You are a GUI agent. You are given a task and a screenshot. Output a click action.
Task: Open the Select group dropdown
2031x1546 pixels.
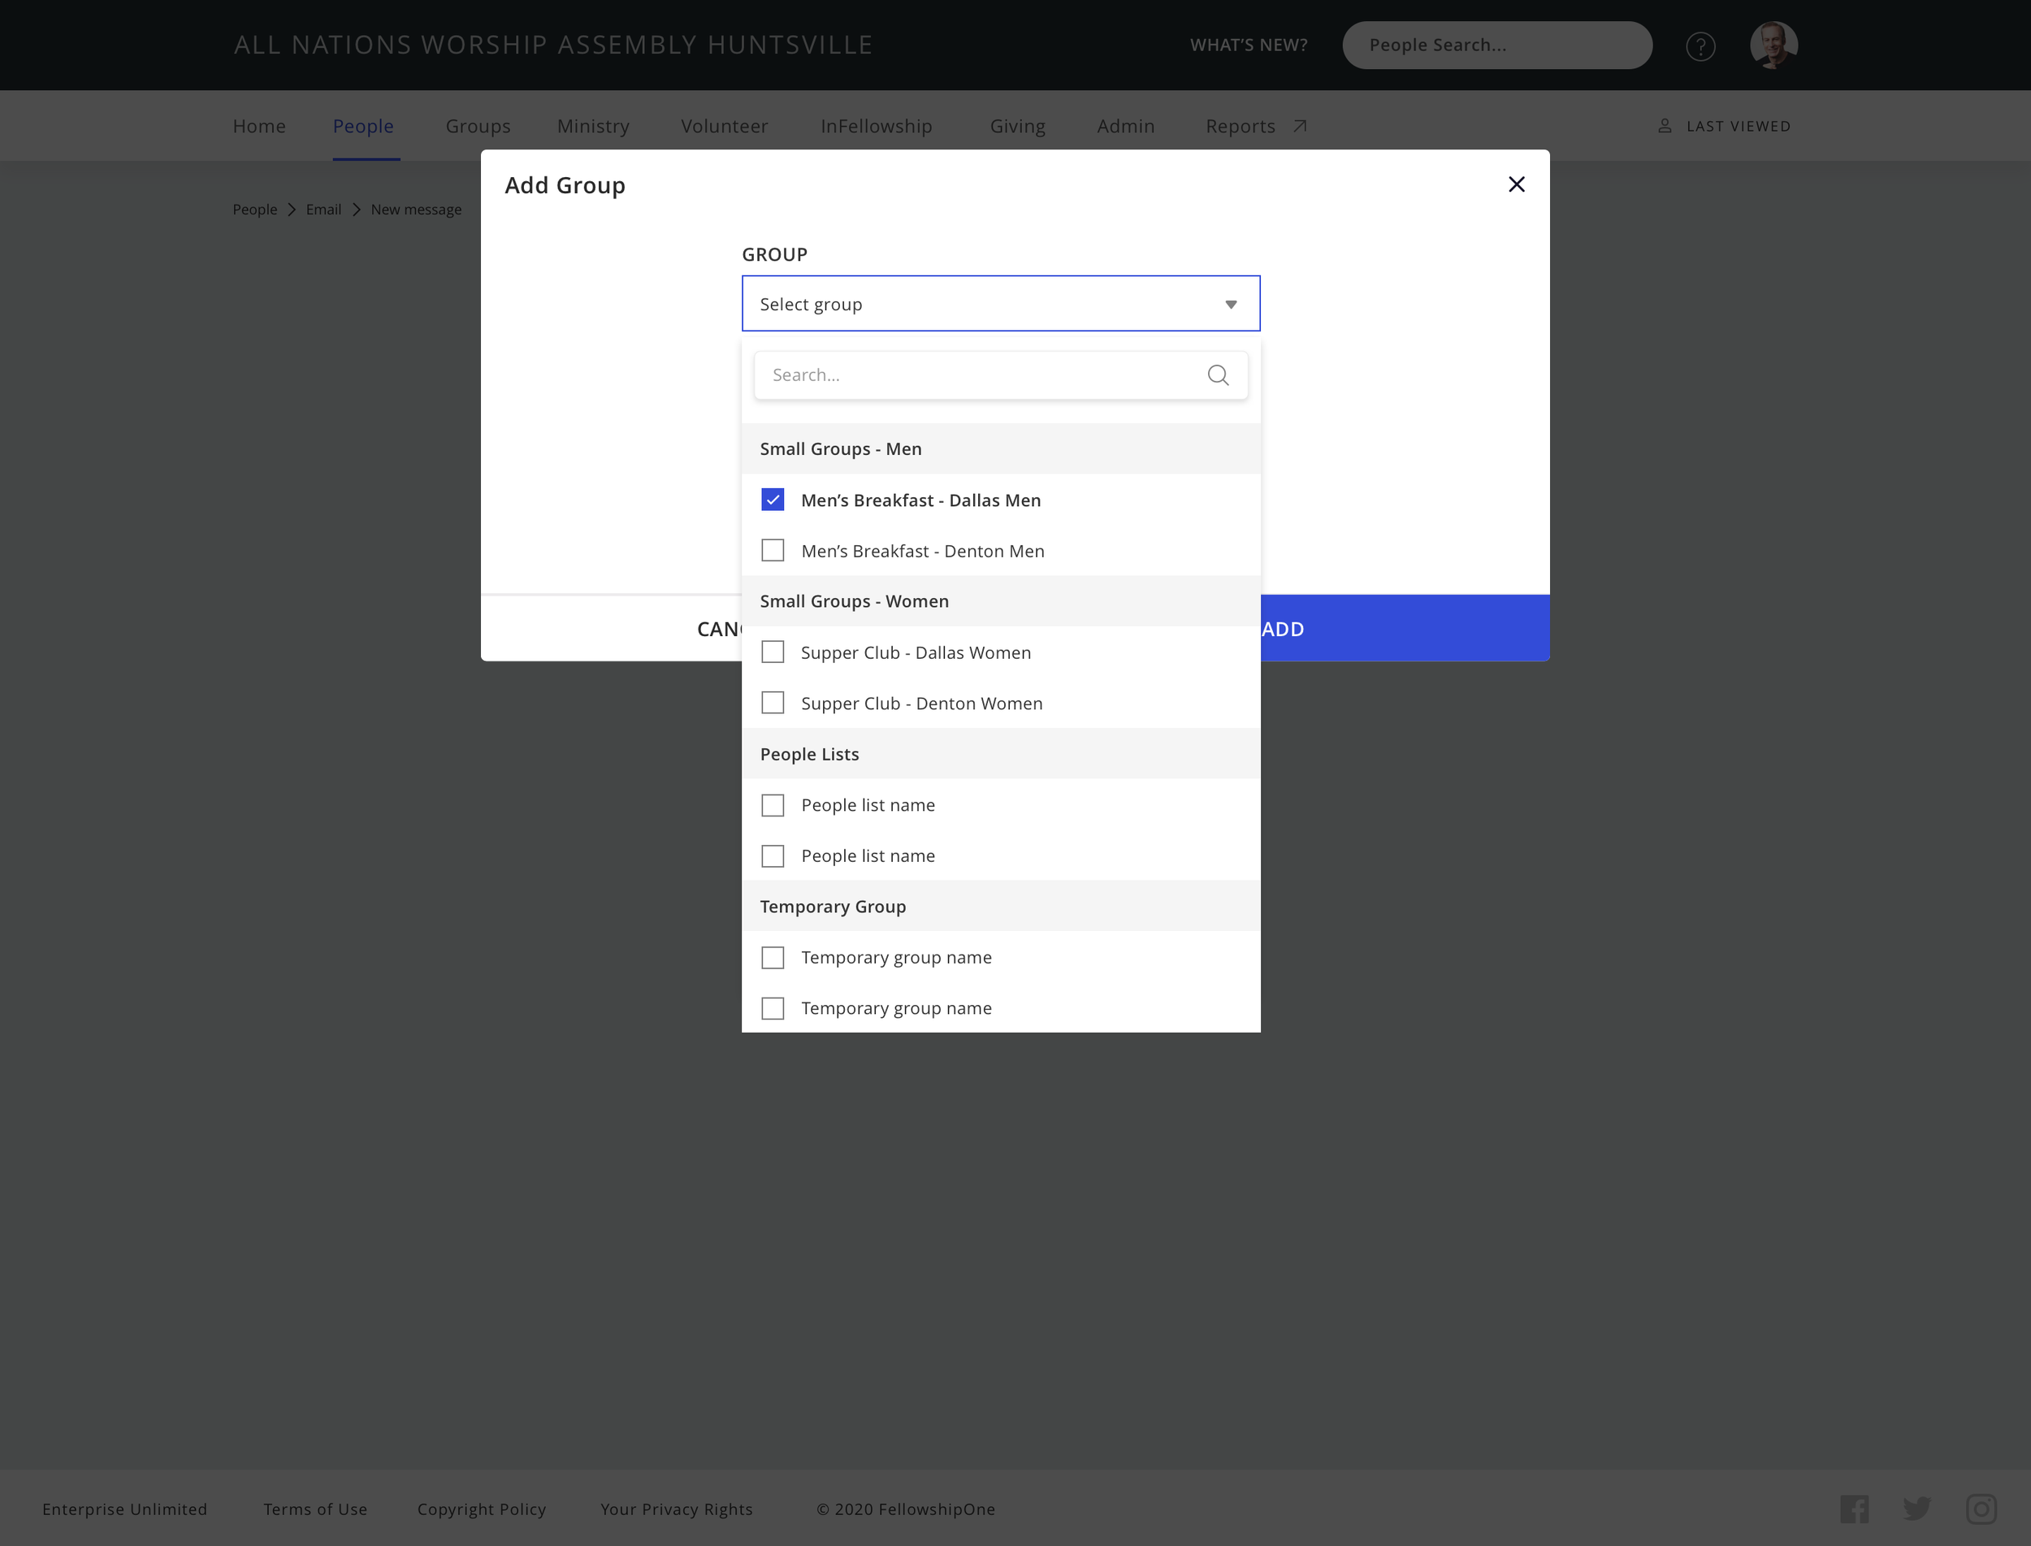pos(1000,303)
